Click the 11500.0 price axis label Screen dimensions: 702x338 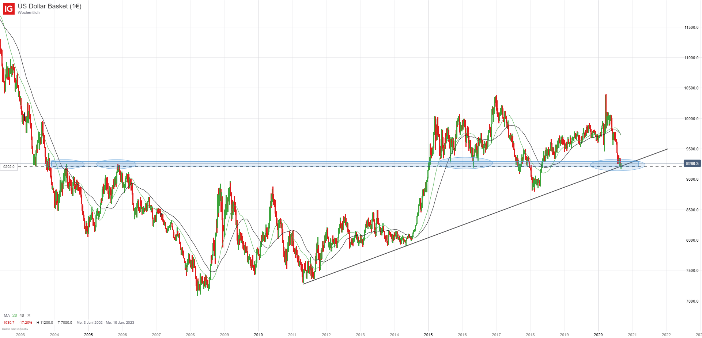coord(691,27)
